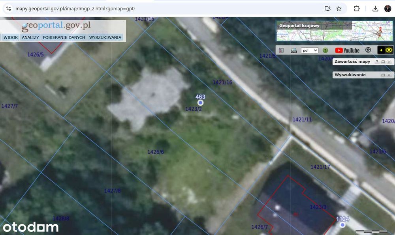View site information icon in address bar
Viewport: 395px width, 235px height.
point(9,9)
